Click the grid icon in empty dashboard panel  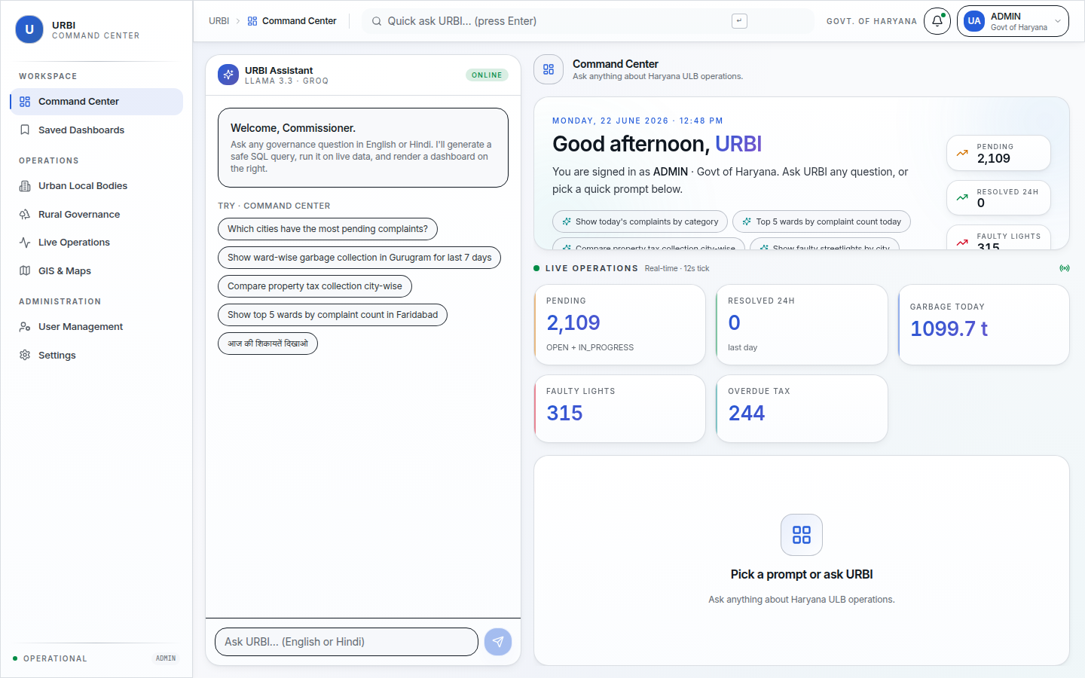coord(802,535)
